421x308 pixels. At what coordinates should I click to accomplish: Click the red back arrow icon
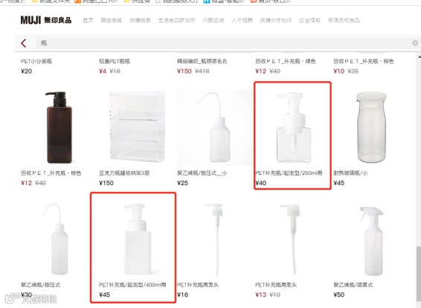tap(24, 43)
